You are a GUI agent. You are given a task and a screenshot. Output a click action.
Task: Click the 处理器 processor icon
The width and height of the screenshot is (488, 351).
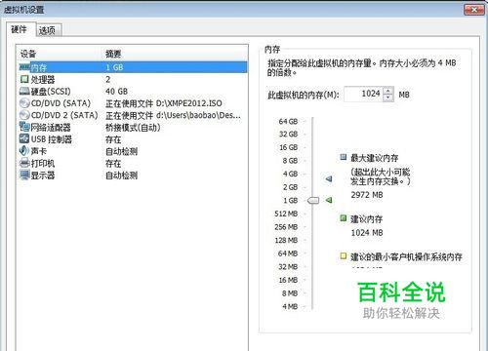tap(24, 79)
